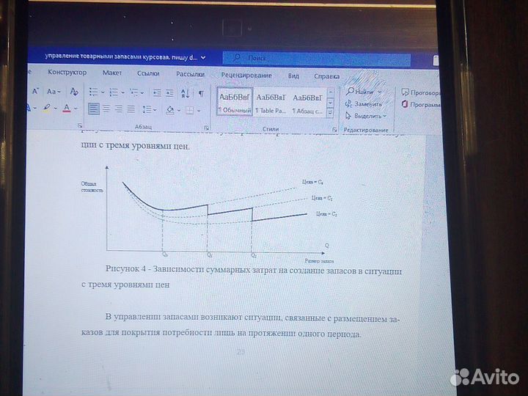
Task: Click the caption text 'Рисунок 4'
Action: pyautogui.click(x=125, y=268)
